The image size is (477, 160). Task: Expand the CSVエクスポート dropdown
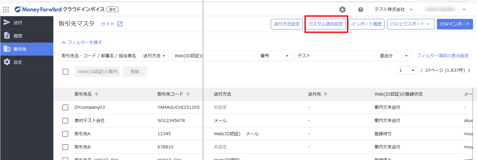[x=410, y=24]
